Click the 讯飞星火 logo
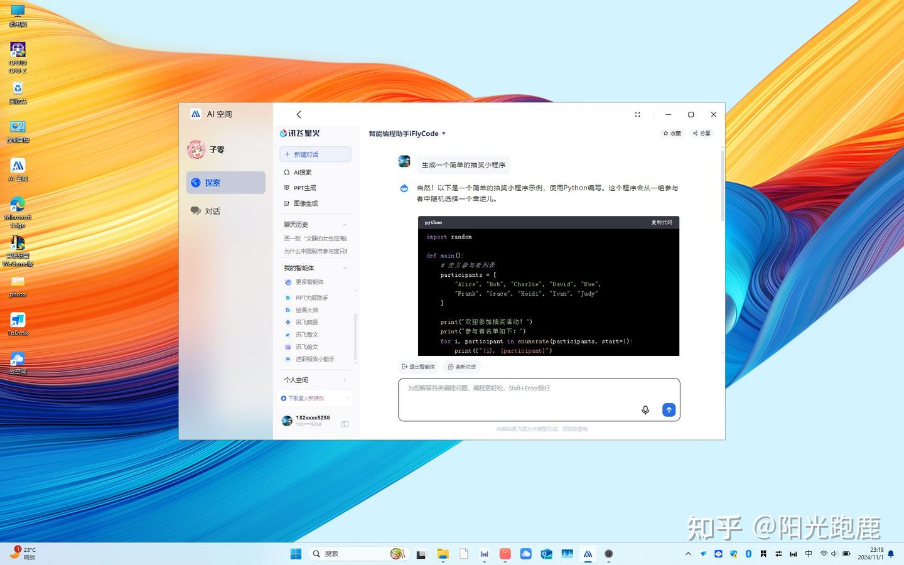Screen dimensions: 904x565 coord(300,133)
